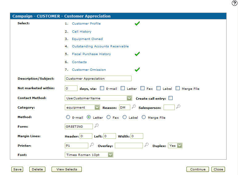
Task: Click the green checkmark beside Customer Profile
Action: tap(137, 23)
